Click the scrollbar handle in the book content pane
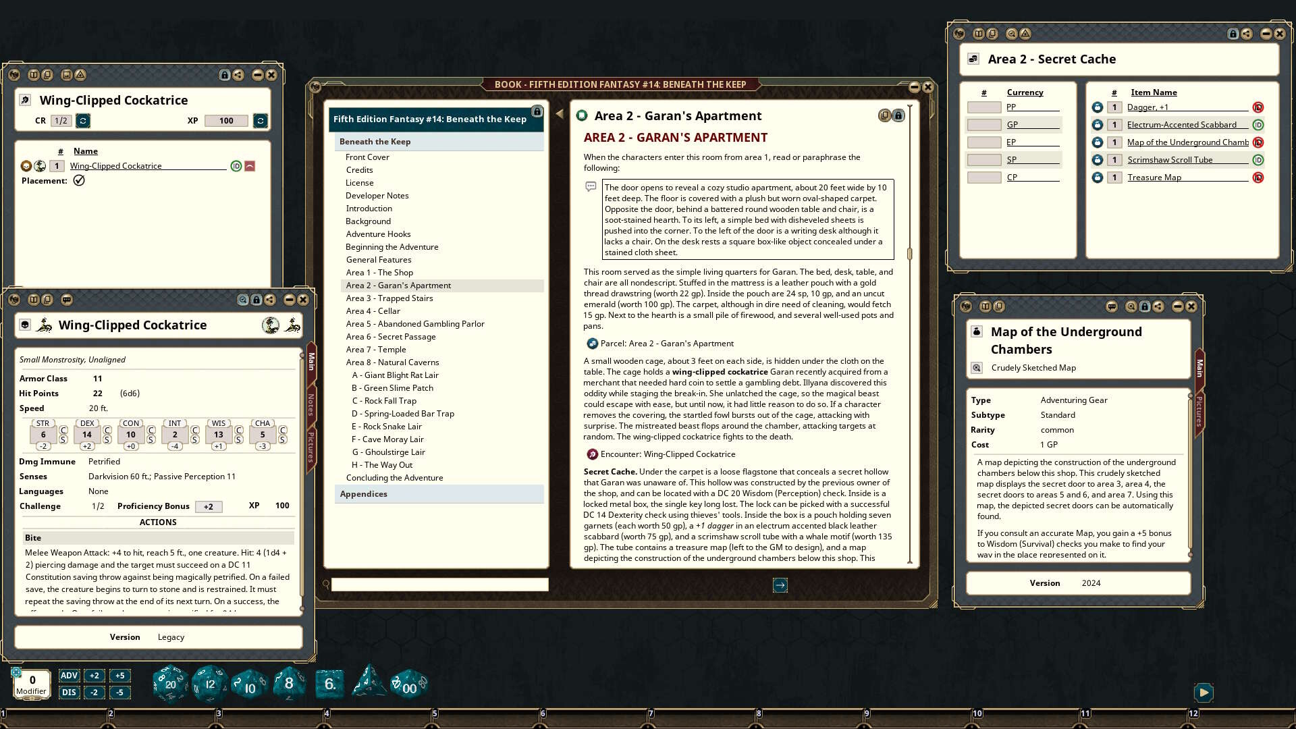The height and width of the screenshot is (729, 1296). (x=910, y=254)
